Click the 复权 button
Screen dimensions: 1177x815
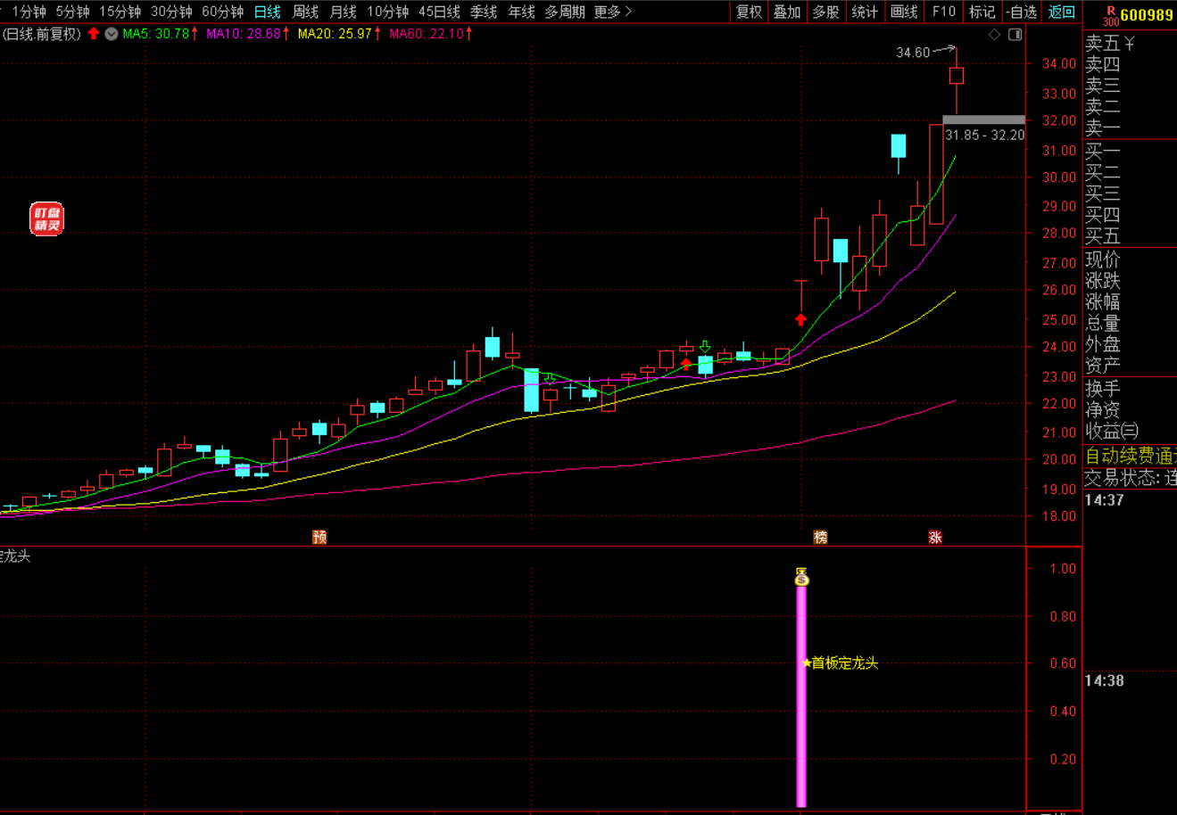[x=749, y=12]
